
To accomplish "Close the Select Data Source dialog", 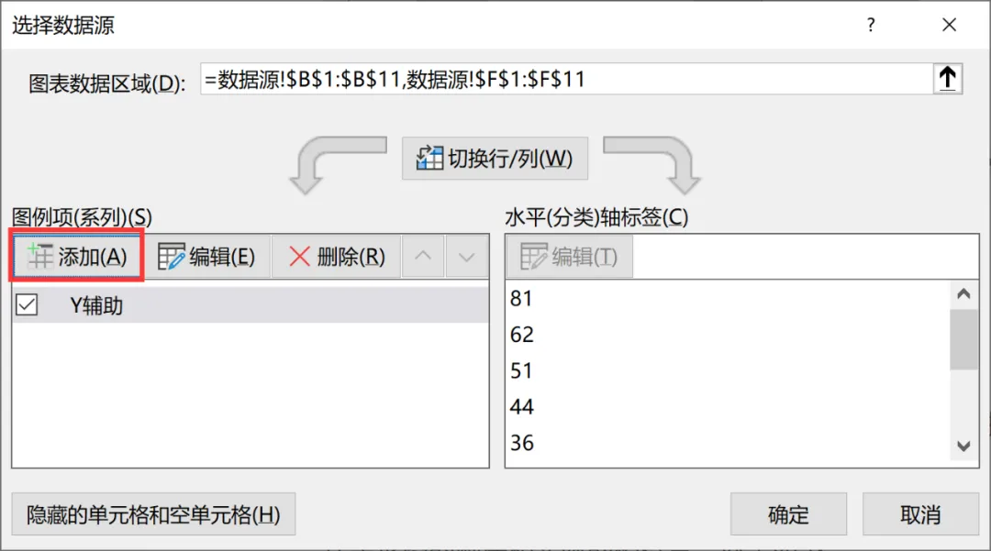I will tap(949, 26).
